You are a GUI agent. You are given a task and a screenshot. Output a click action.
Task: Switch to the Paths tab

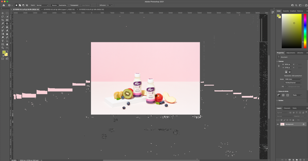(x=294, y=108)
